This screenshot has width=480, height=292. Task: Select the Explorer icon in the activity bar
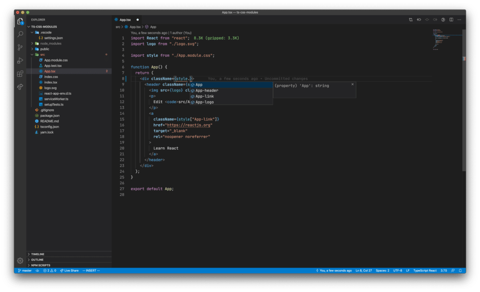20,21
